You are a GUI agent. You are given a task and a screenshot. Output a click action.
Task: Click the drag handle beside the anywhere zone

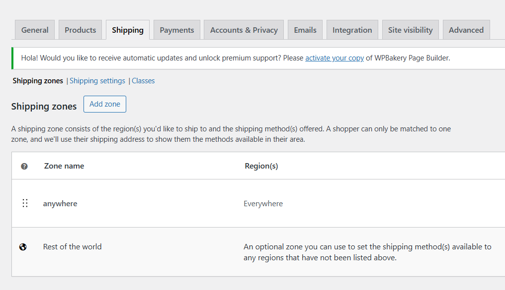click(x=25, y=203)
